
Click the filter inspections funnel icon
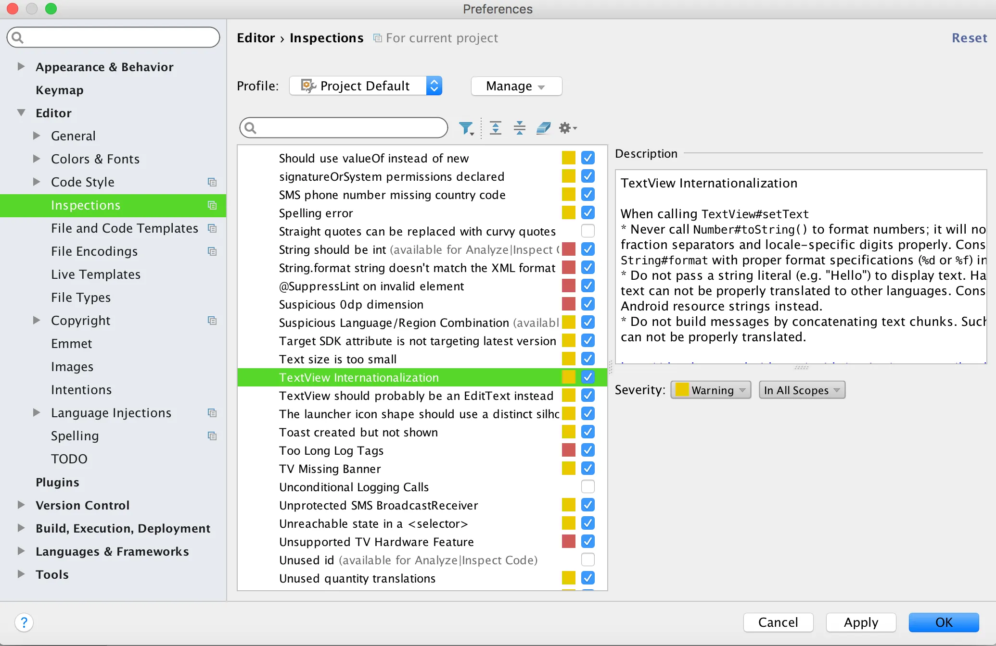(466, 128)
